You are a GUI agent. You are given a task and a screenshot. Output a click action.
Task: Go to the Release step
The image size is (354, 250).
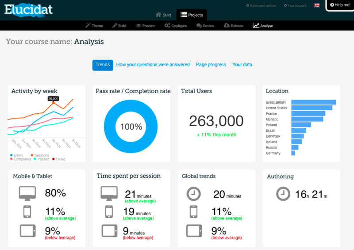click(234, 26)
